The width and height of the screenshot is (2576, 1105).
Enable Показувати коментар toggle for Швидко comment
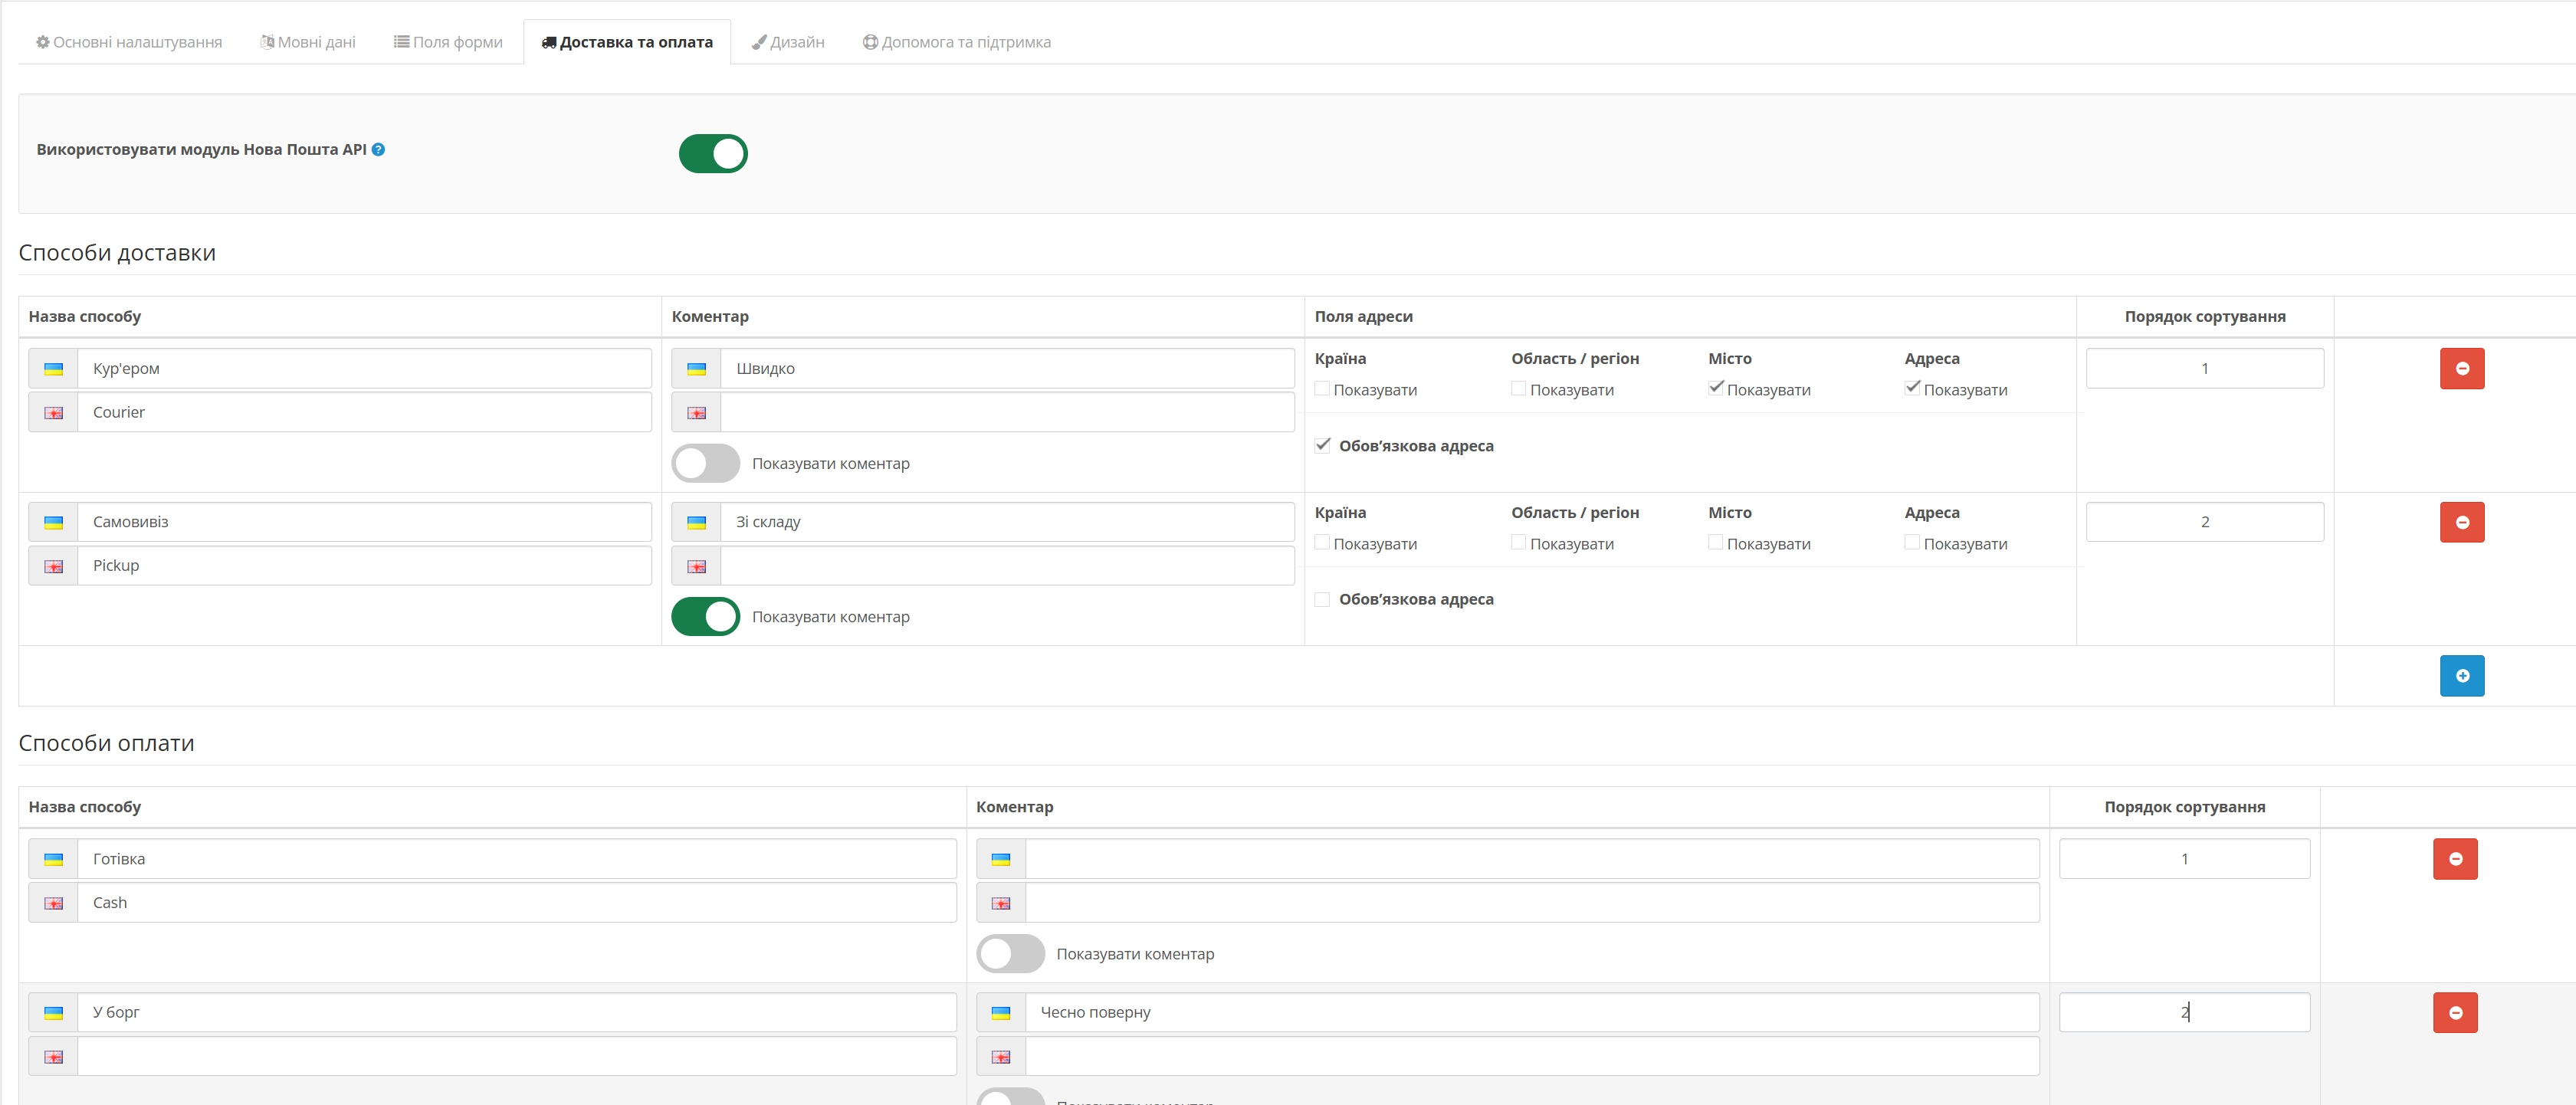coord(706,464)
